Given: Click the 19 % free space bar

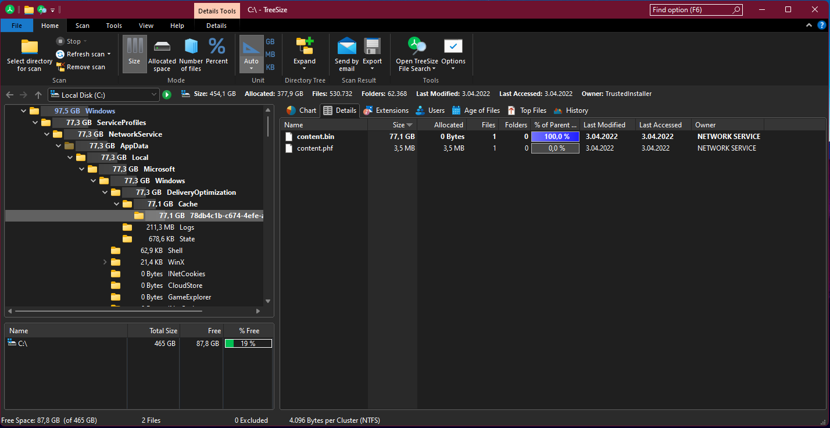Looking at the screenshot, I should point(248,344).
